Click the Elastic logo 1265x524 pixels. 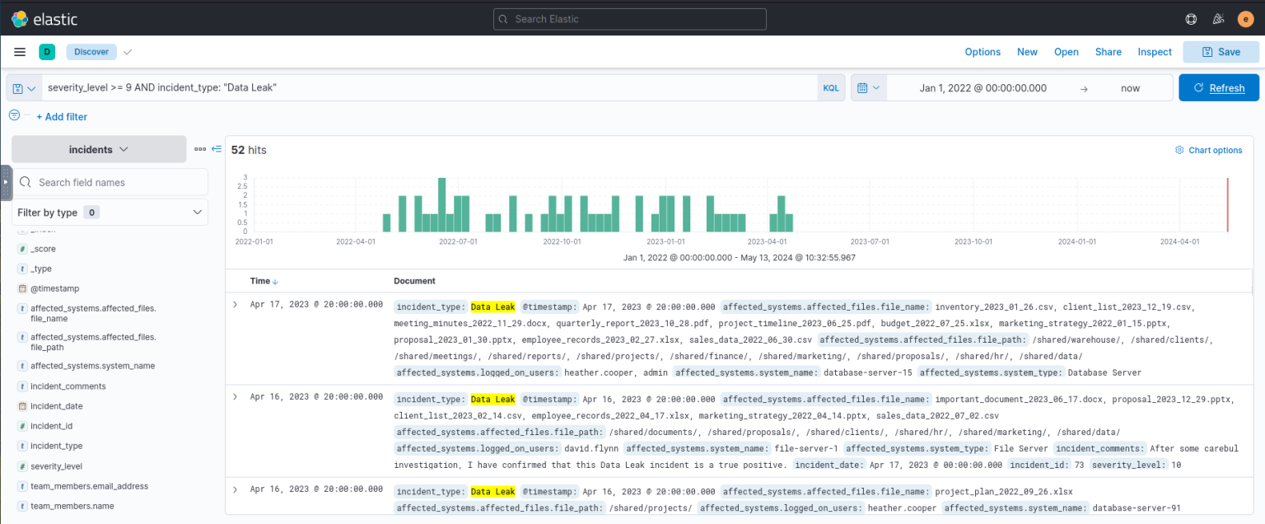(19, 18)
